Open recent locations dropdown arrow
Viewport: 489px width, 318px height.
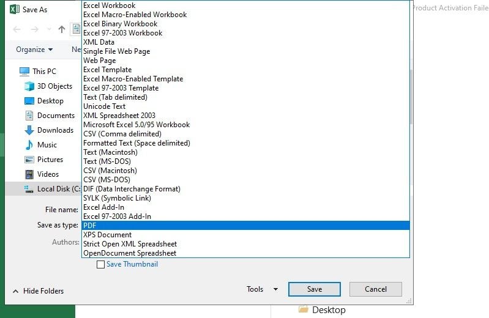tap(49, 29)
